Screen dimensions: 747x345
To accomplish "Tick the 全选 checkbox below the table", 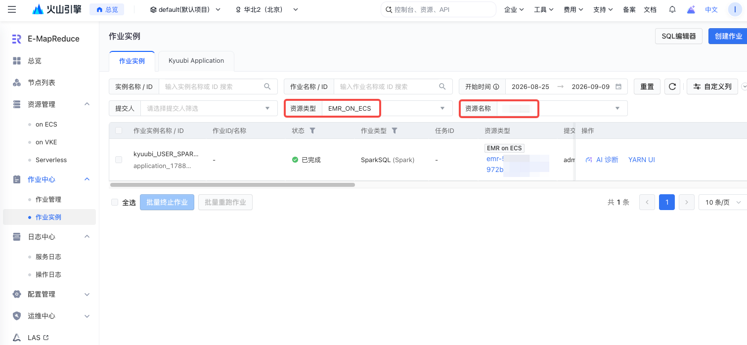I will (115, 202).
